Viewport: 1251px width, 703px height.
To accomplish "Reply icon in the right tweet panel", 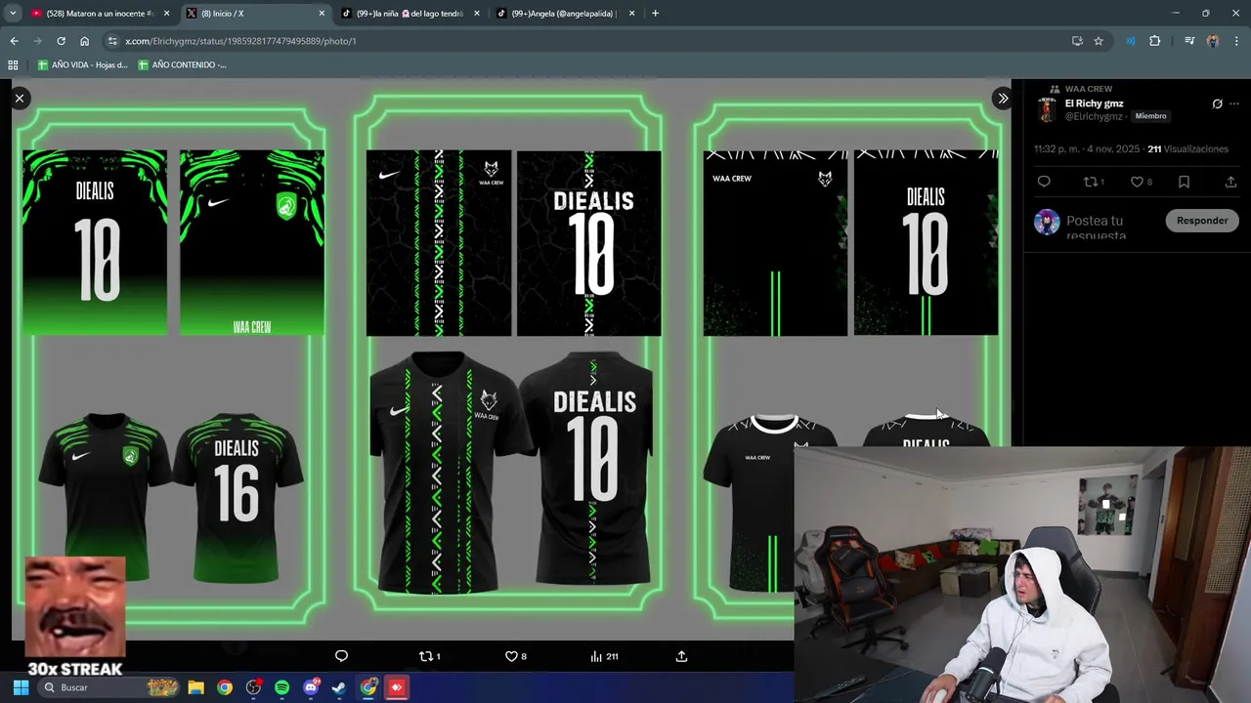I will click(x=1044, y=182).
